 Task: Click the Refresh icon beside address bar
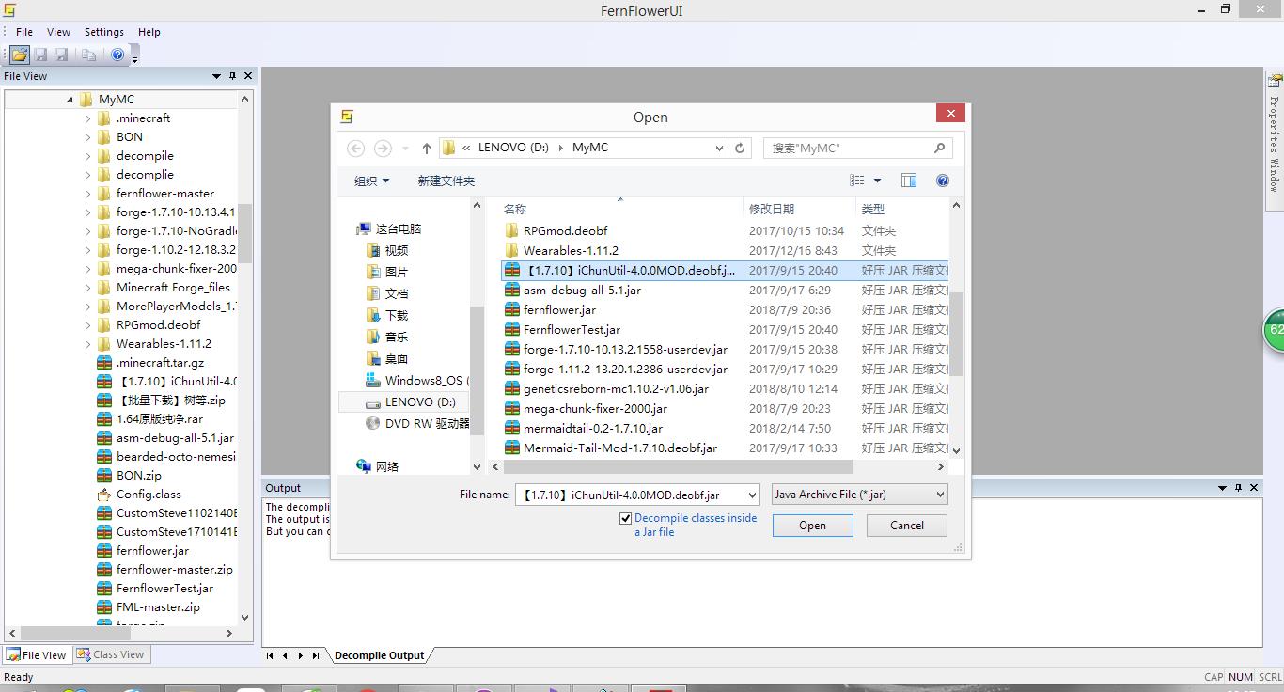[x=740, y=148]
